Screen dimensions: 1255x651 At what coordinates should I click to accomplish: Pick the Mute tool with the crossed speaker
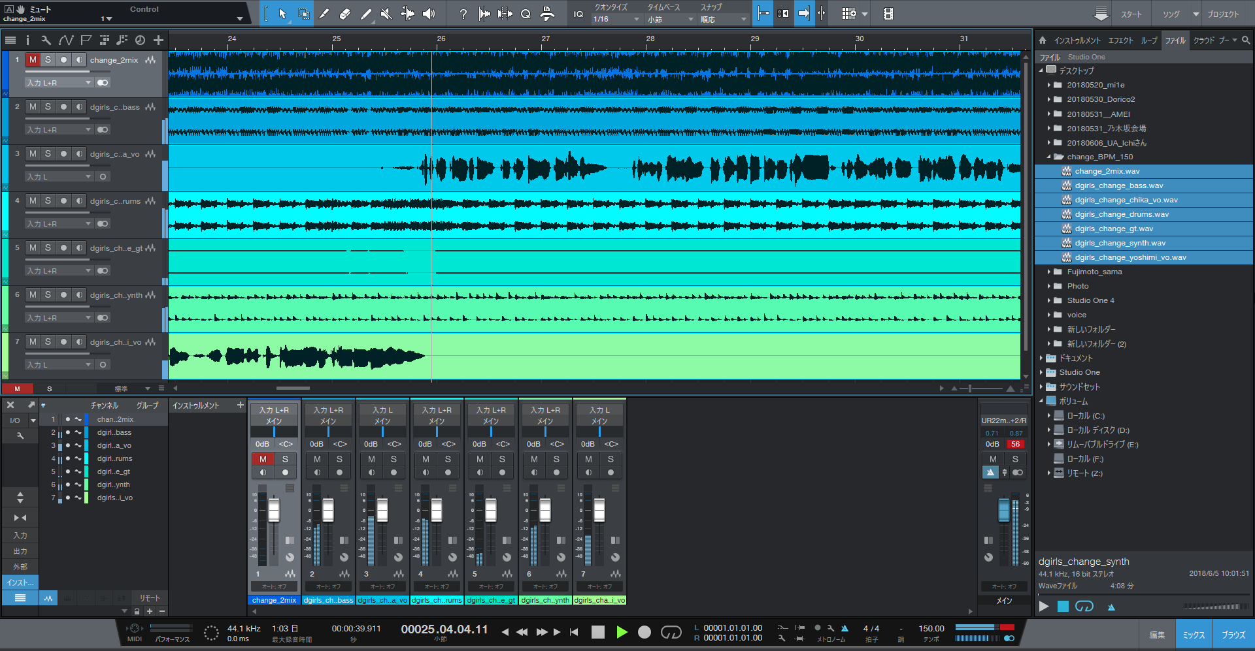coord(386,14)
